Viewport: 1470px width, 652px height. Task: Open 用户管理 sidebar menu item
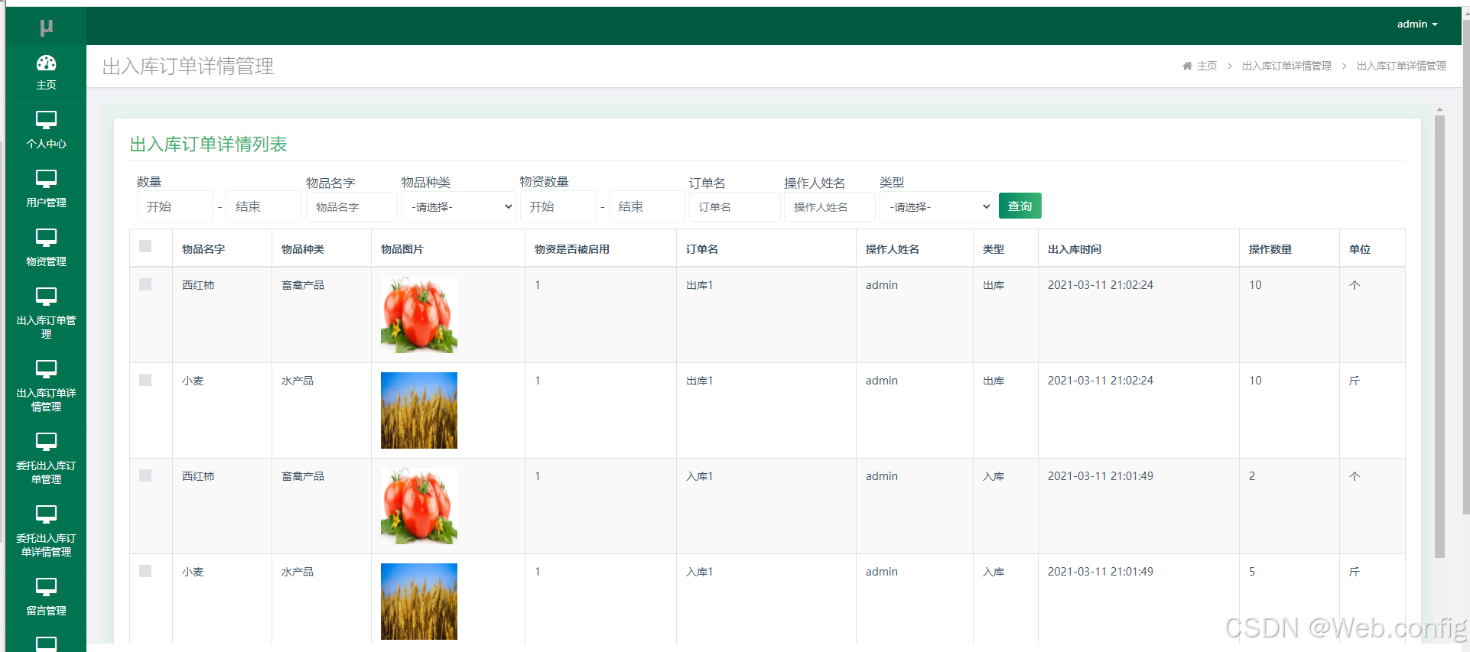click(46, 190)
